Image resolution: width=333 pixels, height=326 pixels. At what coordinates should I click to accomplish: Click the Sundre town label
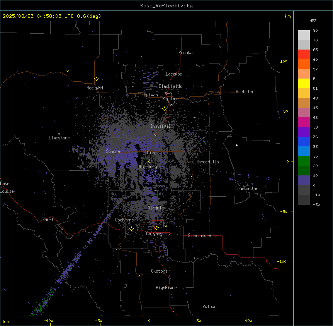[113, 151]
